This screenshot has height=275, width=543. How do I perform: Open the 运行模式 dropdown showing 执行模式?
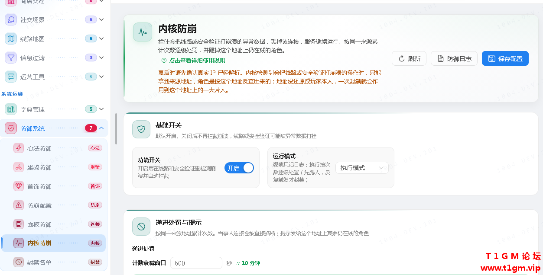[362, 168]
